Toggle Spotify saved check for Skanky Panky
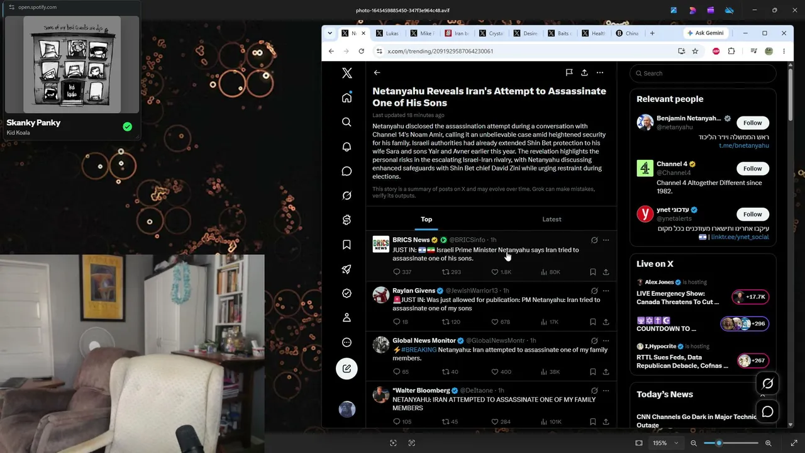The image size is (805, 453). click(x=128, y=127)
